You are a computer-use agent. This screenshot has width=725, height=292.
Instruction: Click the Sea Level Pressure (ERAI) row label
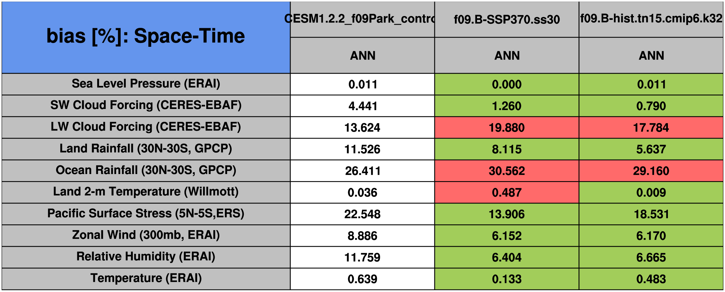click(x=146, y=84)
